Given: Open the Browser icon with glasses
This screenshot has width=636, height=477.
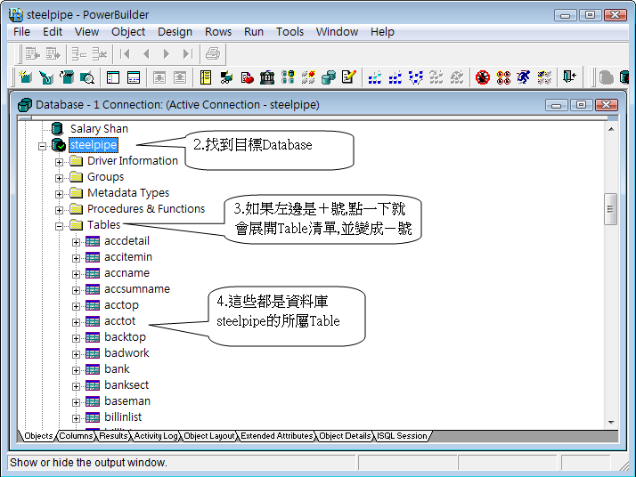Looking at the screenshot, I should click(226, 77).
